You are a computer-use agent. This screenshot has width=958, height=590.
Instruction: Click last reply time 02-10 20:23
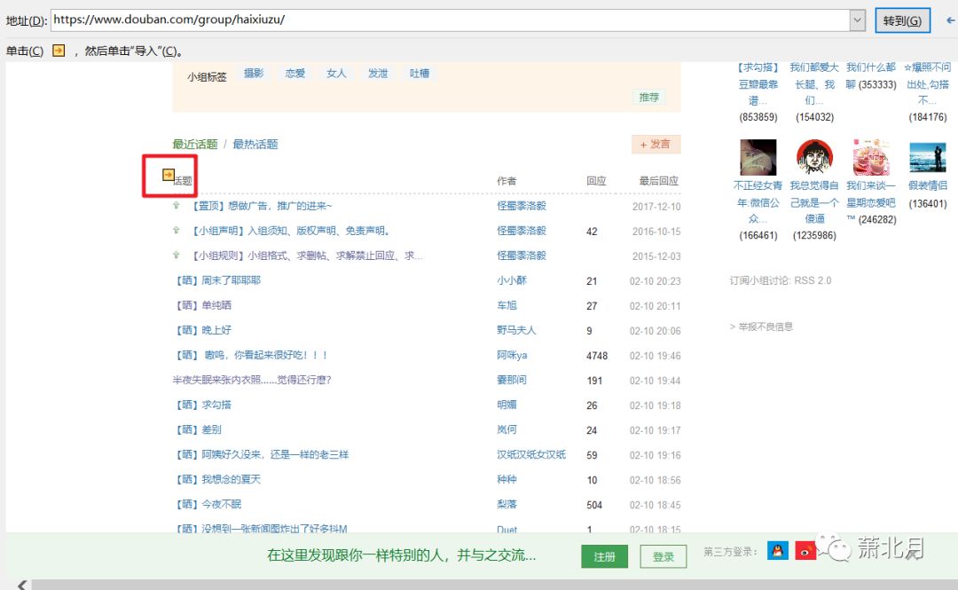click(x=655, y=281)
